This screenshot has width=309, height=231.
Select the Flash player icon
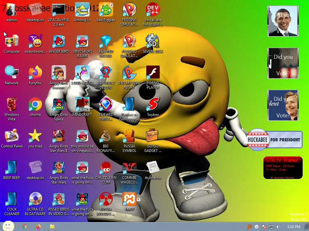(x=153, y=73)
